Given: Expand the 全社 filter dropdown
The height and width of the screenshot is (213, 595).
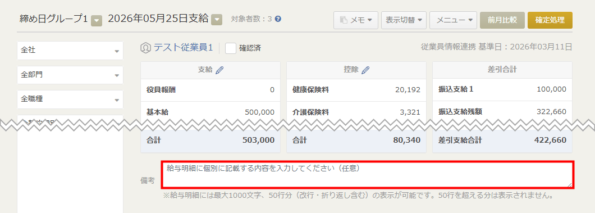Looking at the screenshot, I should coord(70,51).
